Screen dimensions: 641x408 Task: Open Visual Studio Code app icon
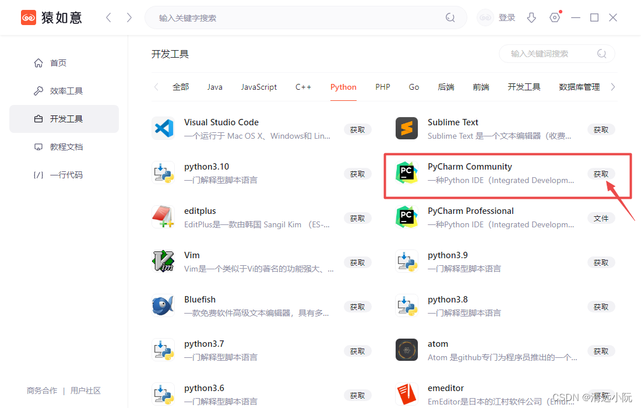(x=163, y=128)
